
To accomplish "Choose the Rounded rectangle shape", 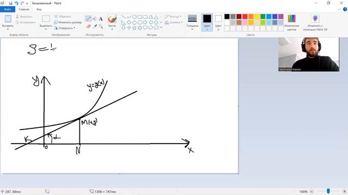I will point(145,17).
